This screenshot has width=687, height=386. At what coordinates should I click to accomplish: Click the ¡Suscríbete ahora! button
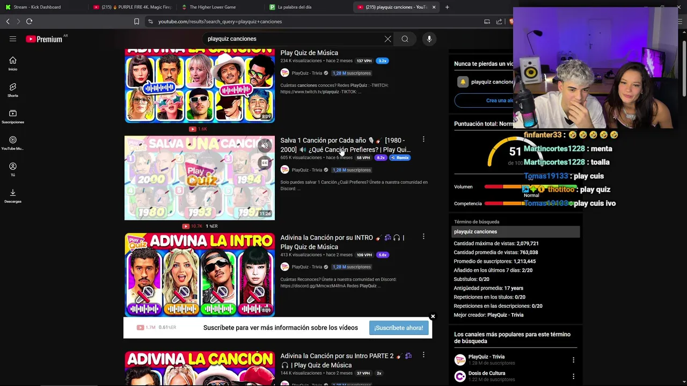tap(399, 328)
